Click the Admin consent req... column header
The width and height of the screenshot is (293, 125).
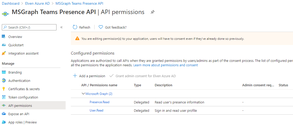pos(258,85)
